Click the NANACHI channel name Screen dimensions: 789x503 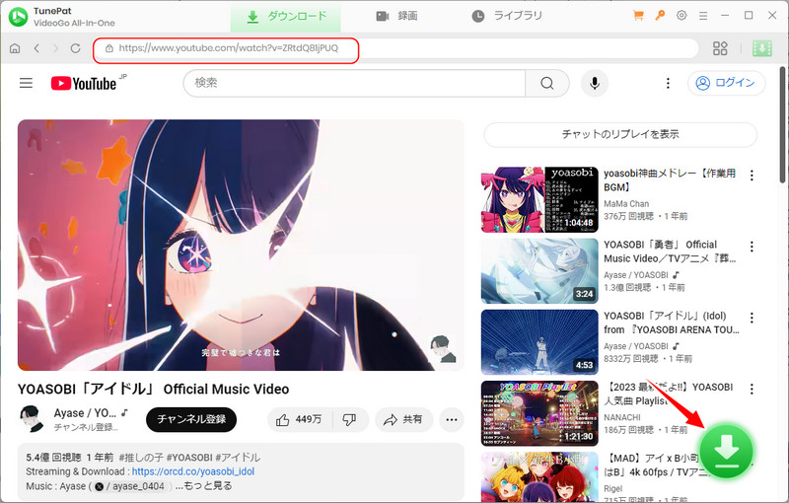tap(622, 417)
